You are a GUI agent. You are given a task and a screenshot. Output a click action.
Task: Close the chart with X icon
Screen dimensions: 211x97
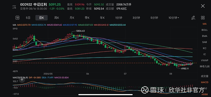[x=203, y=6]
